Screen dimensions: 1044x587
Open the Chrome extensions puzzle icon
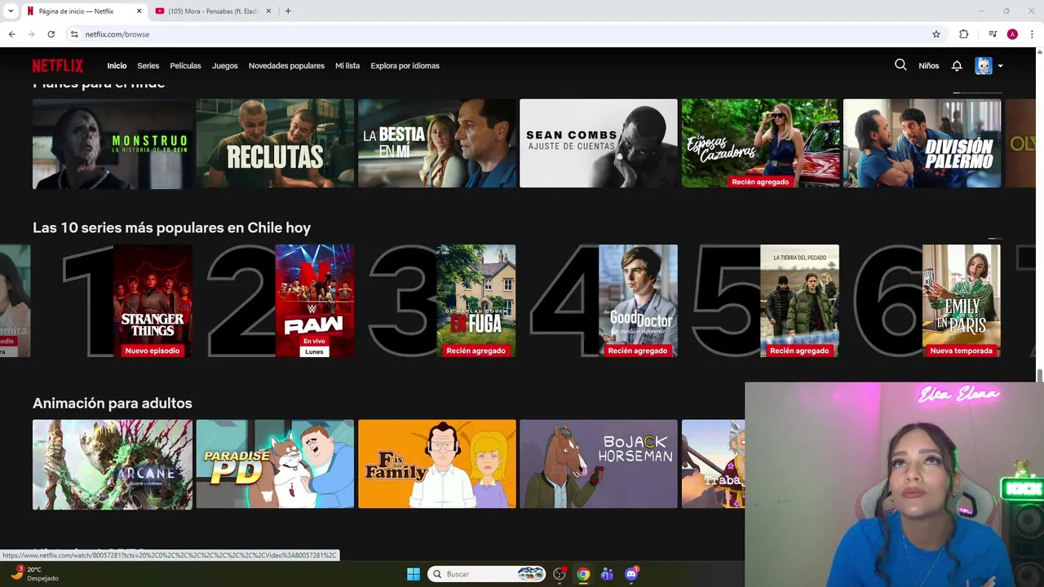964,34
